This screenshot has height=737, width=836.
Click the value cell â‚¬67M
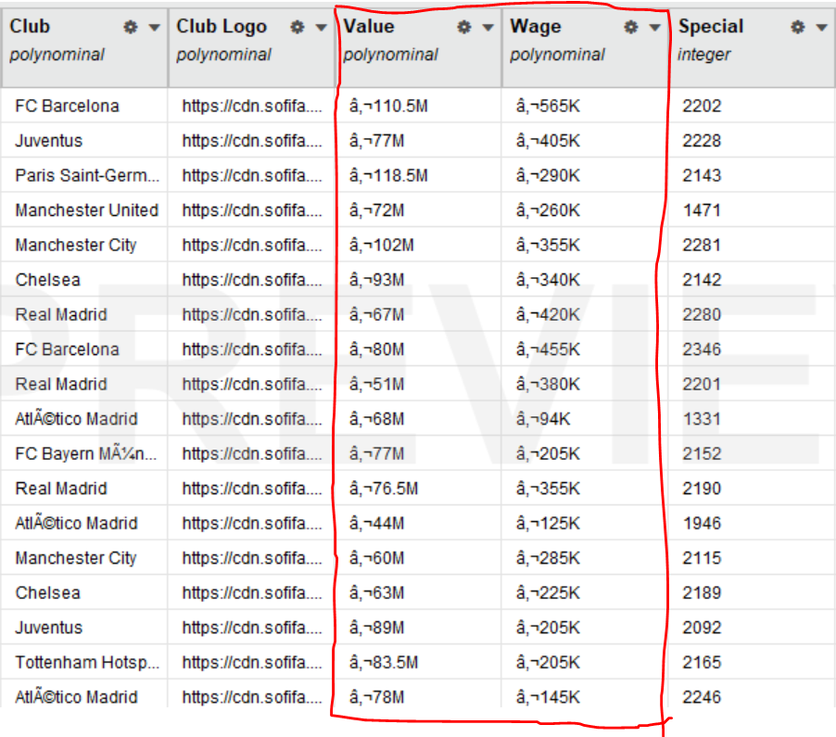(377, 314)
